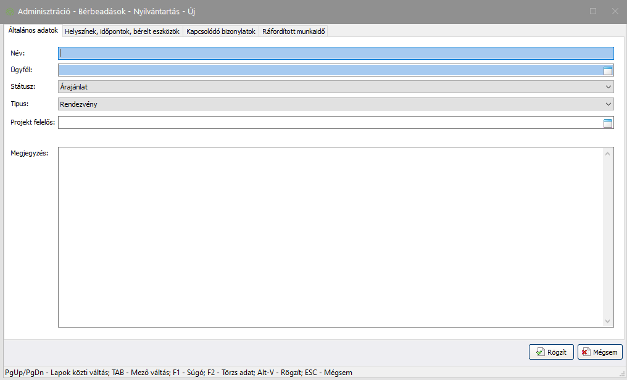Click the Megjegyzés scrollbar up arrow
The image size is (627, 380).
(x=608, y=152)
